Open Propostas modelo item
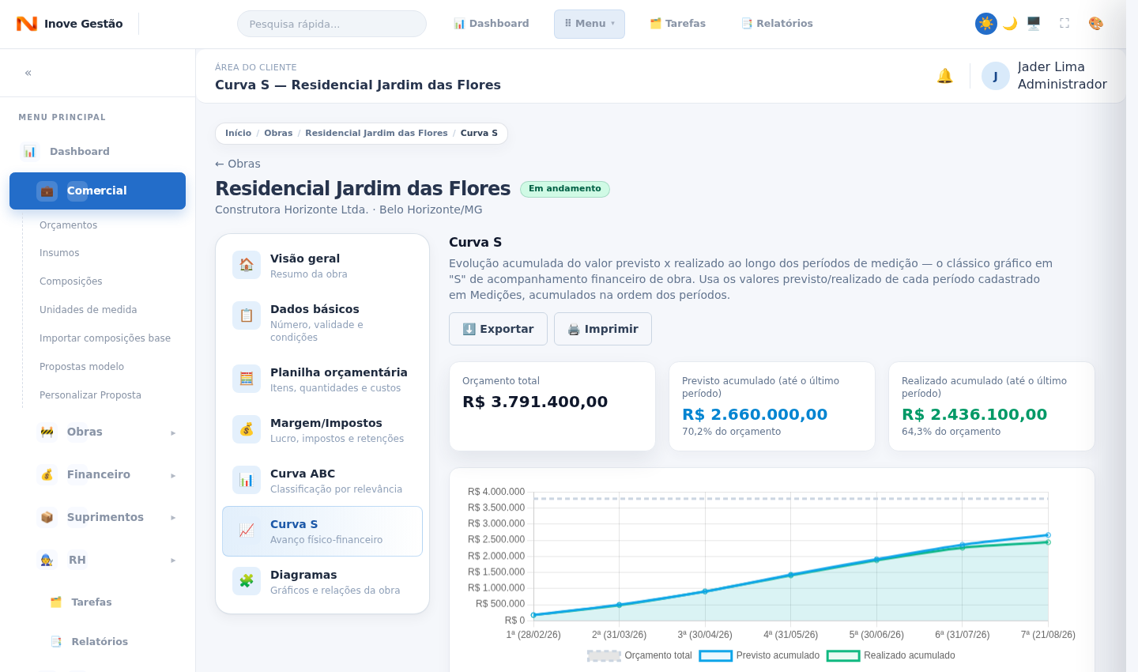The image size is (1138, 672). tap(82, 367)
